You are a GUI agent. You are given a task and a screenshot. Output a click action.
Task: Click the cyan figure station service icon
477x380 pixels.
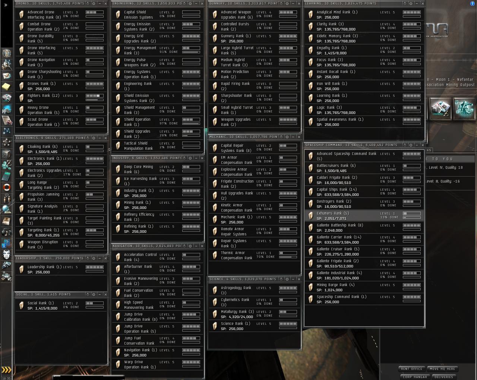464,108
